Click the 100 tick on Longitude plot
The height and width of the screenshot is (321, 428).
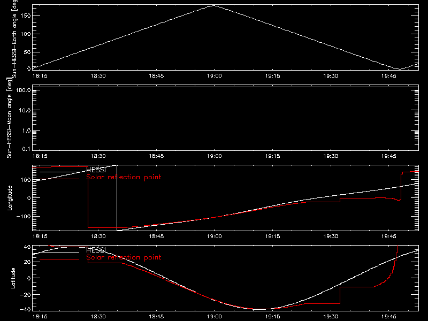point(26,180)
